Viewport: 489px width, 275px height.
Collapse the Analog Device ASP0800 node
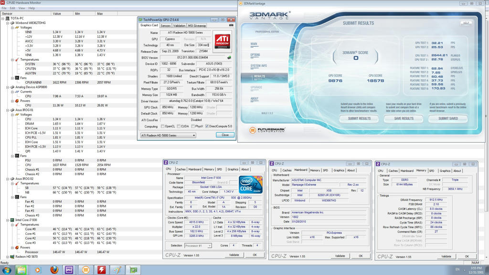(8, 87)
